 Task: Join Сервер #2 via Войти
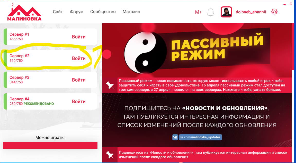79,59
